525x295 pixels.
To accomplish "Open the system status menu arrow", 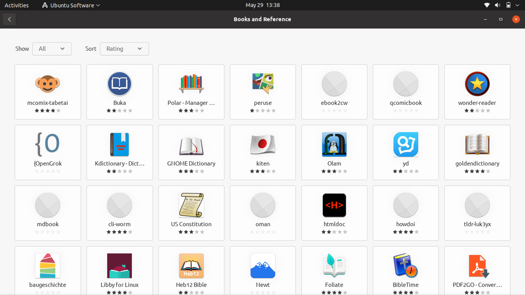I will point(518,5).
